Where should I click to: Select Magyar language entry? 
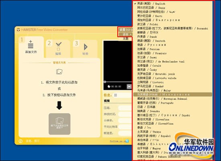pyautogui.click(x=173, y=148)
